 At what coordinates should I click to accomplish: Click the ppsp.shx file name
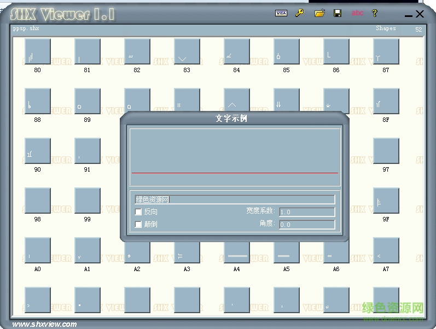[x=26, y=28]
